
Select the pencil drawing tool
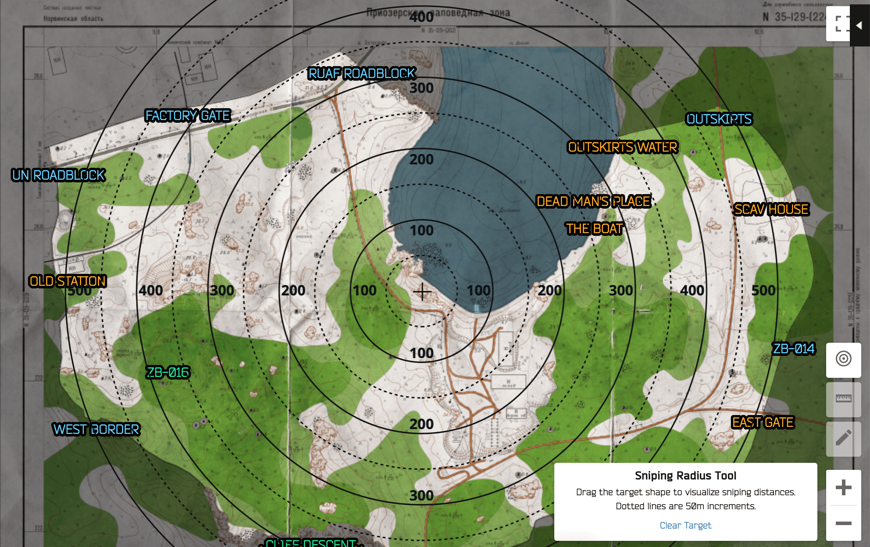[843, 438]
